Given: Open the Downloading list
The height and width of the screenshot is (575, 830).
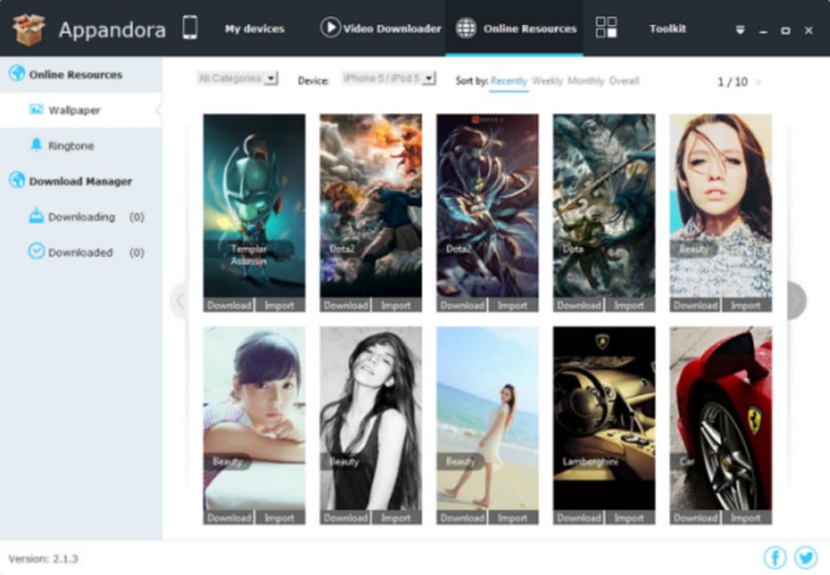Looking at the screenshot, I should pos(81,217).
